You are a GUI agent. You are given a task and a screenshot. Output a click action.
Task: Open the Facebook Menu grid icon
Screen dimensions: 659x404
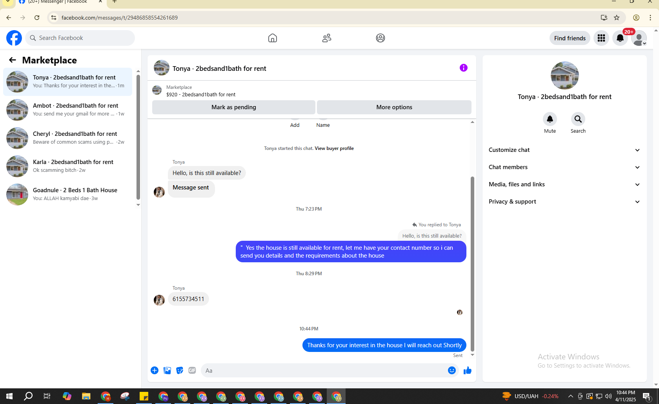601,38
